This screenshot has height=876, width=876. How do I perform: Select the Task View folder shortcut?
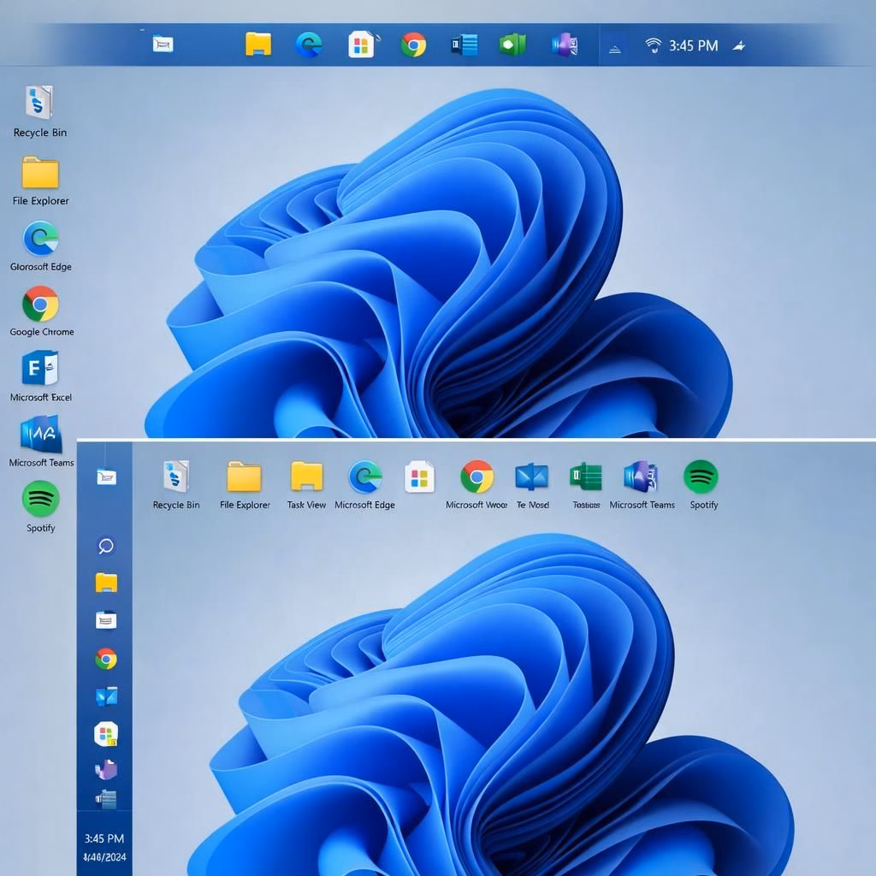pos(307,484)
